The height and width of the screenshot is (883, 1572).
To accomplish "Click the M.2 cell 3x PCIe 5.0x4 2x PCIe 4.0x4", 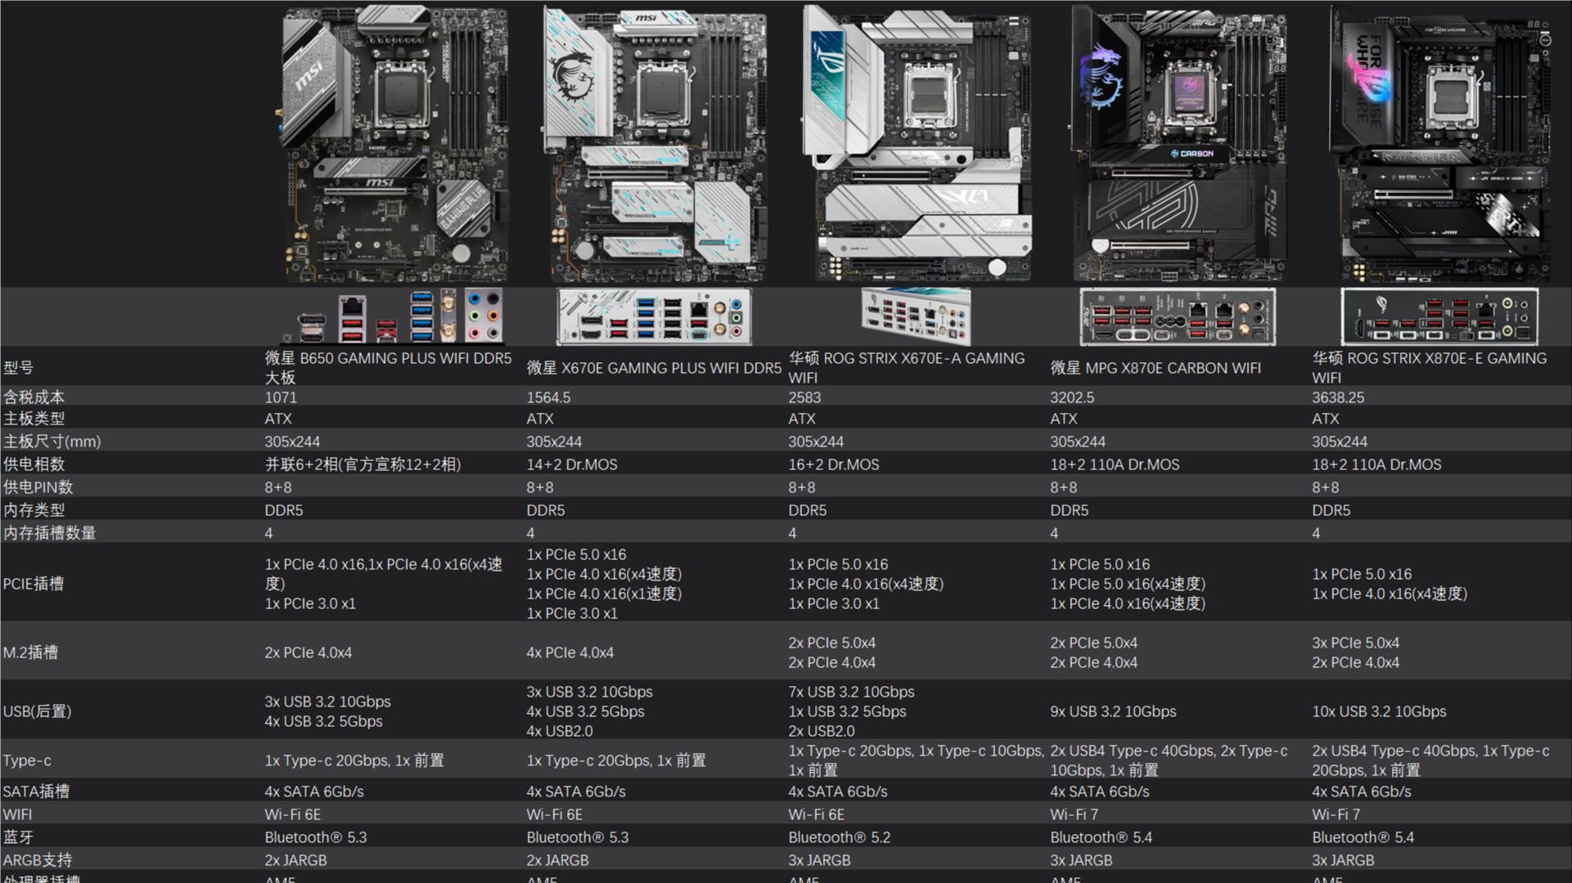I will click(x=1355, y=652).
